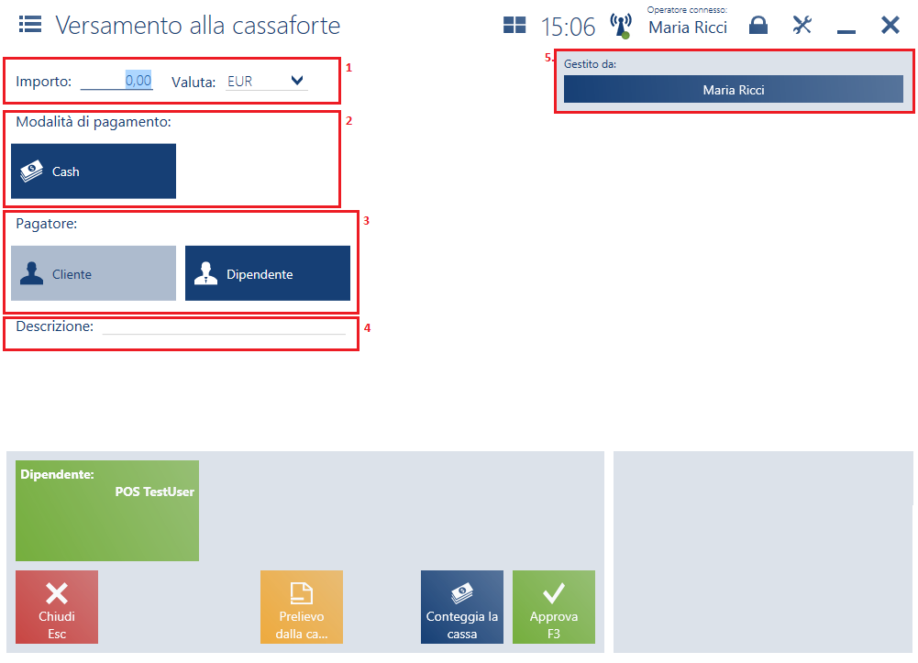Open the tile dashboard grid icon
918x663 pixels.
tap(514, 26)
